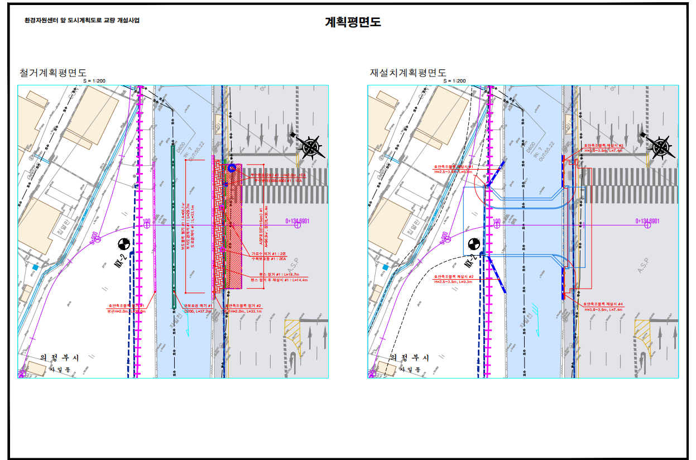Select station circle 100 in left plan
This screenshot has width=696, height=460.
pyautogui.click(x=147, y=221)
